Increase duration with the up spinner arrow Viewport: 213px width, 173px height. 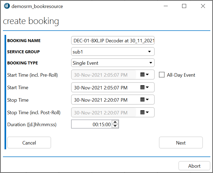115,122
